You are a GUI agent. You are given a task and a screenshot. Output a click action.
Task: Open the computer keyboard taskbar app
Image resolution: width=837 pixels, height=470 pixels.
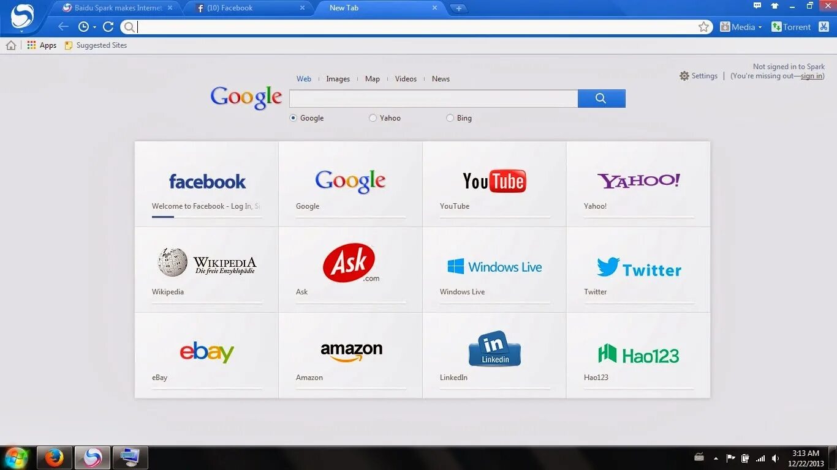click(x=130, y=458)
